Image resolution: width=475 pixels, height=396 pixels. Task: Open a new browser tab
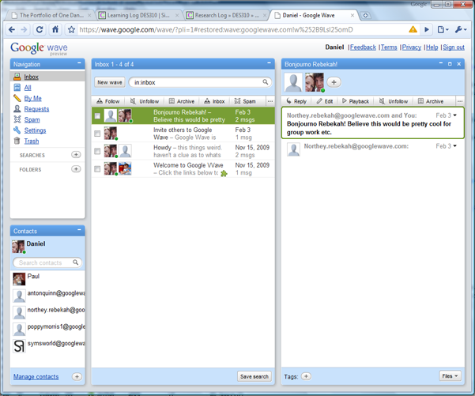click(x=366, y=15)
